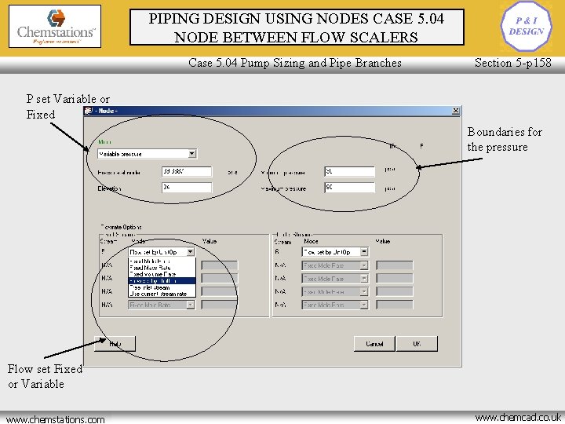Image resolution: width=565 pixels, height=424 pixels.
Task: Close the Node dialog with X
Action: (455, 111)
